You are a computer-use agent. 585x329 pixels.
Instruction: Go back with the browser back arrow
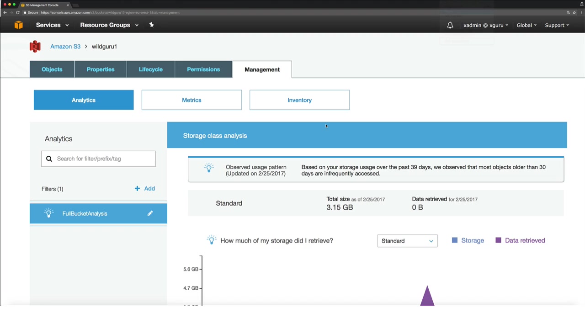point(5,12)
